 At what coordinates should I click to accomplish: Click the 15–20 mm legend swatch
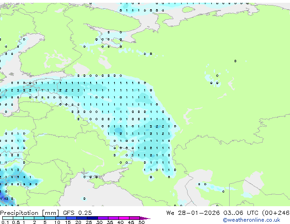click(71, 218)
